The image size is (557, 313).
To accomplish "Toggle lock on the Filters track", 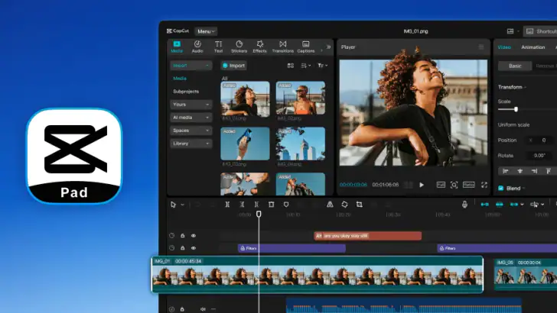I will 183,248.
